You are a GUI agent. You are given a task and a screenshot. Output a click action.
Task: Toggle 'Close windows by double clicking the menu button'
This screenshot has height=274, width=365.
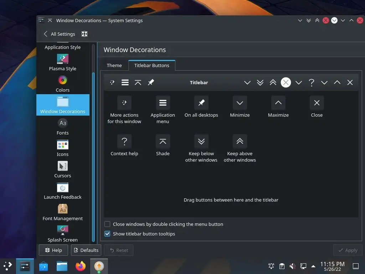(164, 224)
